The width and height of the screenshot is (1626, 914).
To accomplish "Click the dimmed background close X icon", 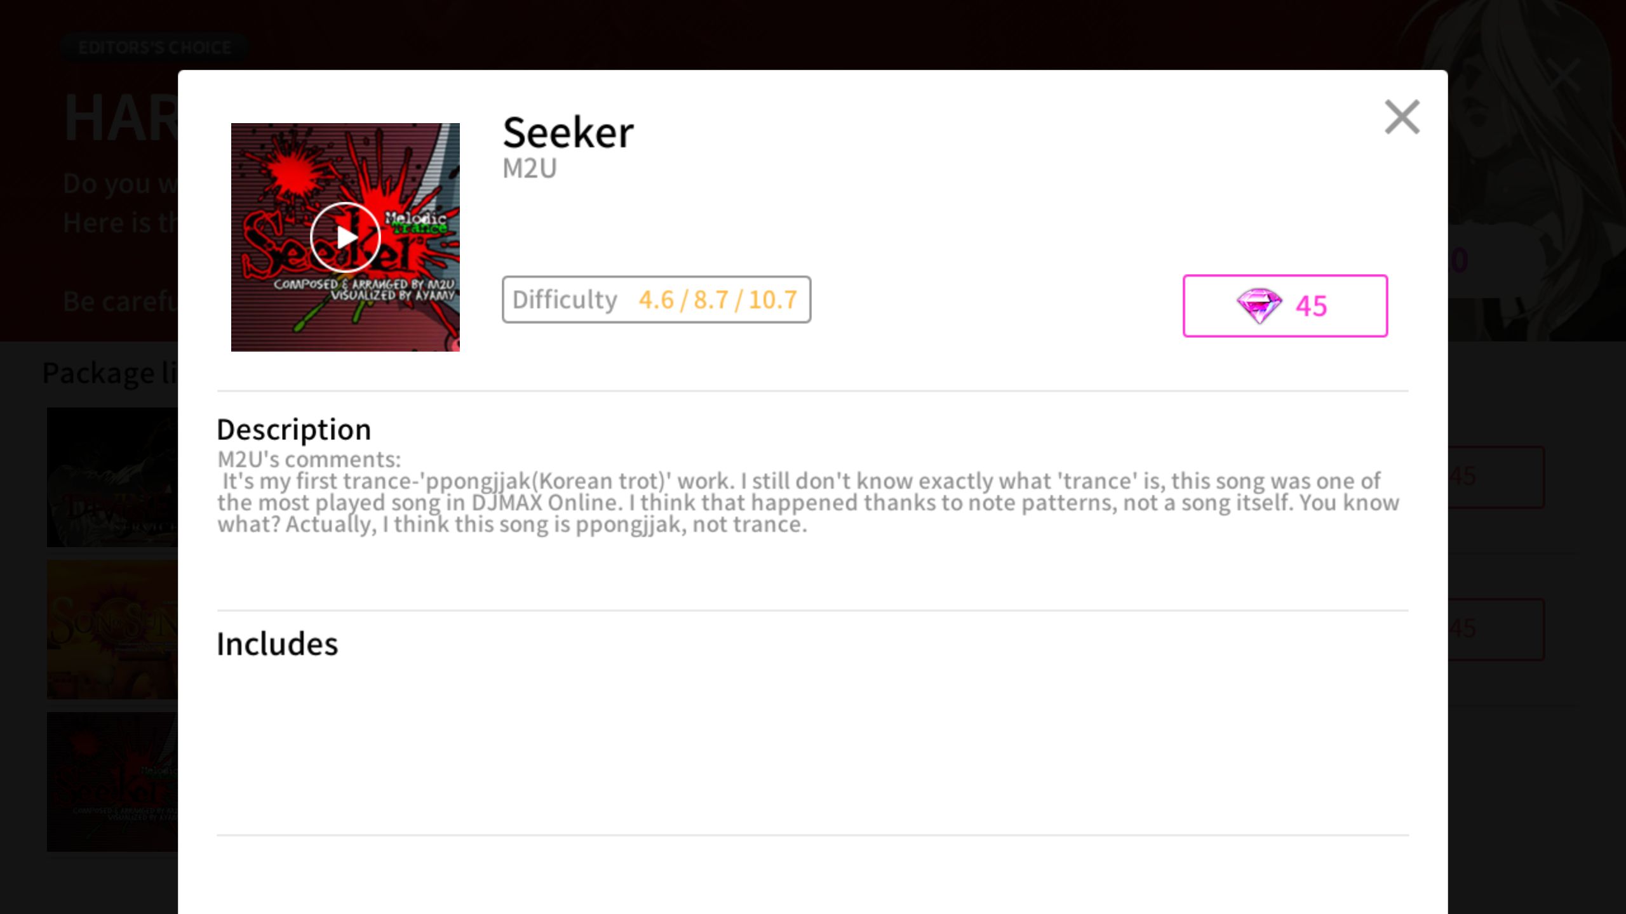I will point(1563,75).
